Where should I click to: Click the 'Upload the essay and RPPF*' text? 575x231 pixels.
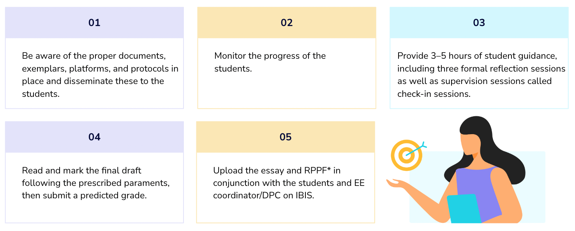click(277, 170)
